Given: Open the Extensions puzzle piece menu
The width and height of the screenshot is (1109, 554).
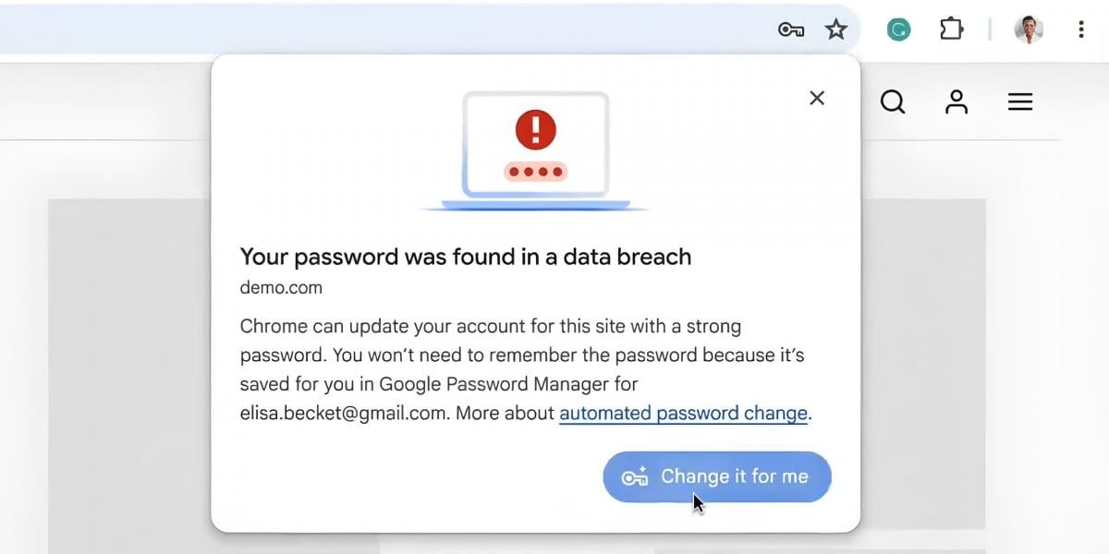Looking at the screenshot, I should tap(951, 30).
